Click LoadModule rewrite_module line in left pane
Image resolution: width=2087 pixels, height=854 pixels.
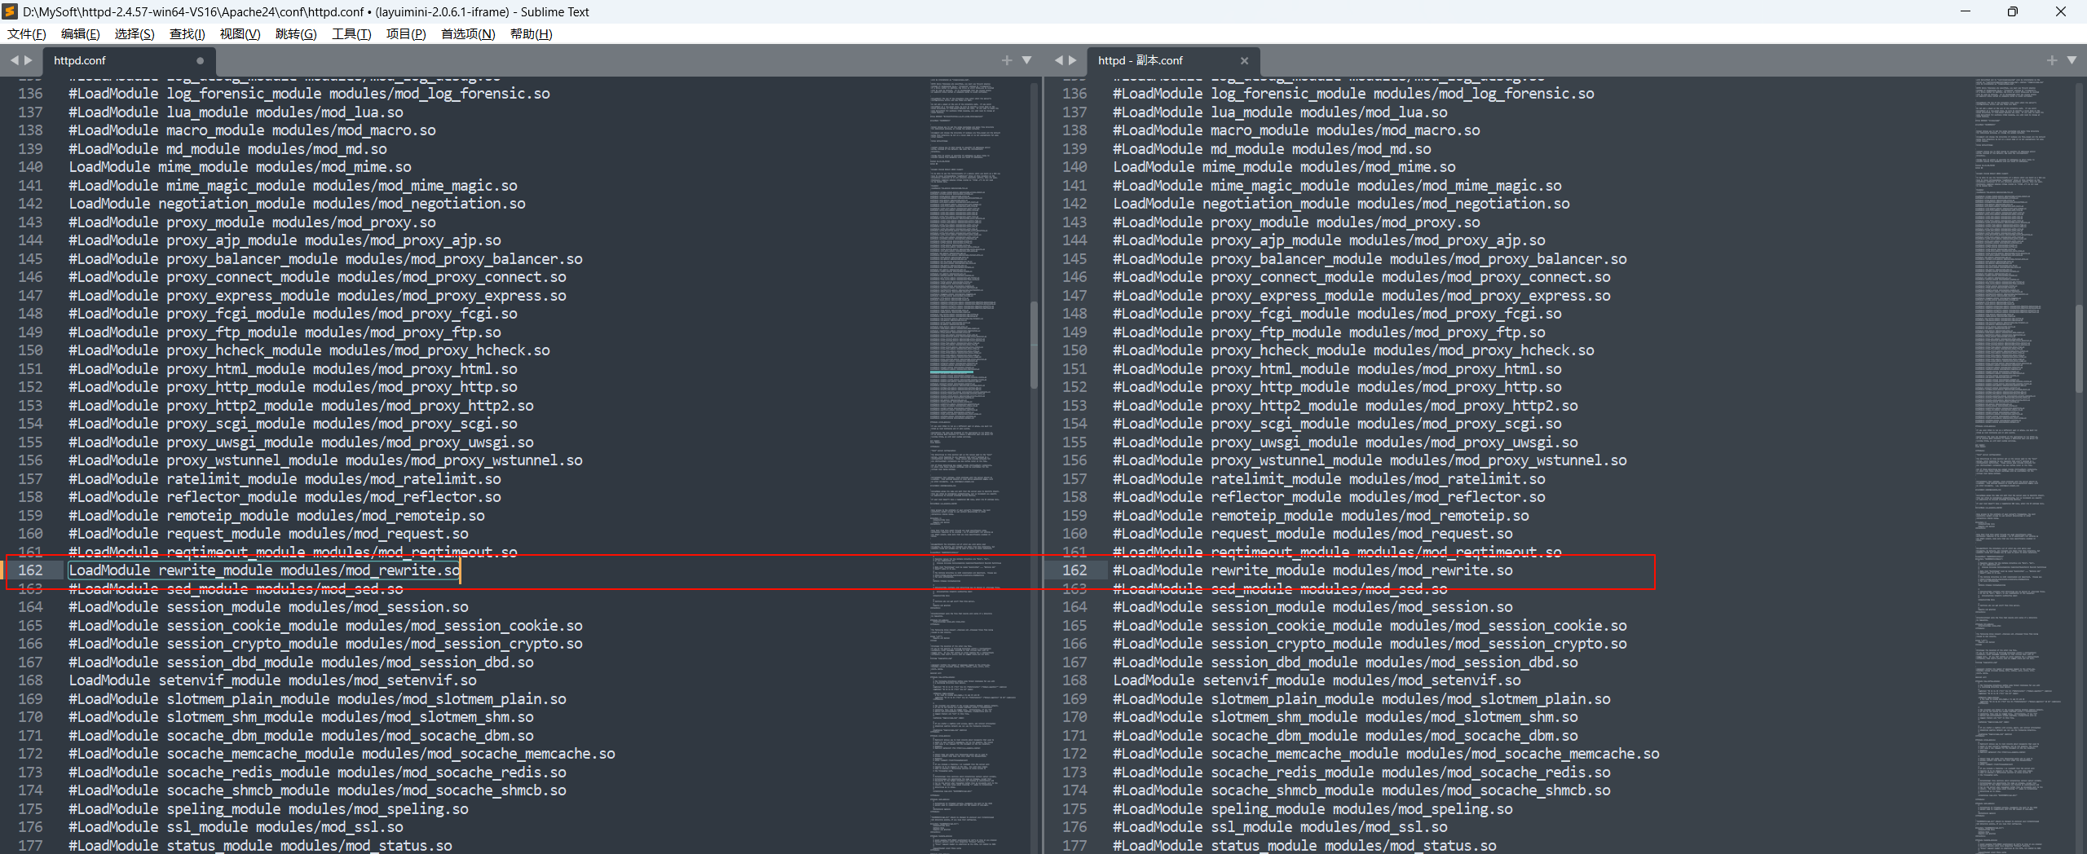coord(264,570)
